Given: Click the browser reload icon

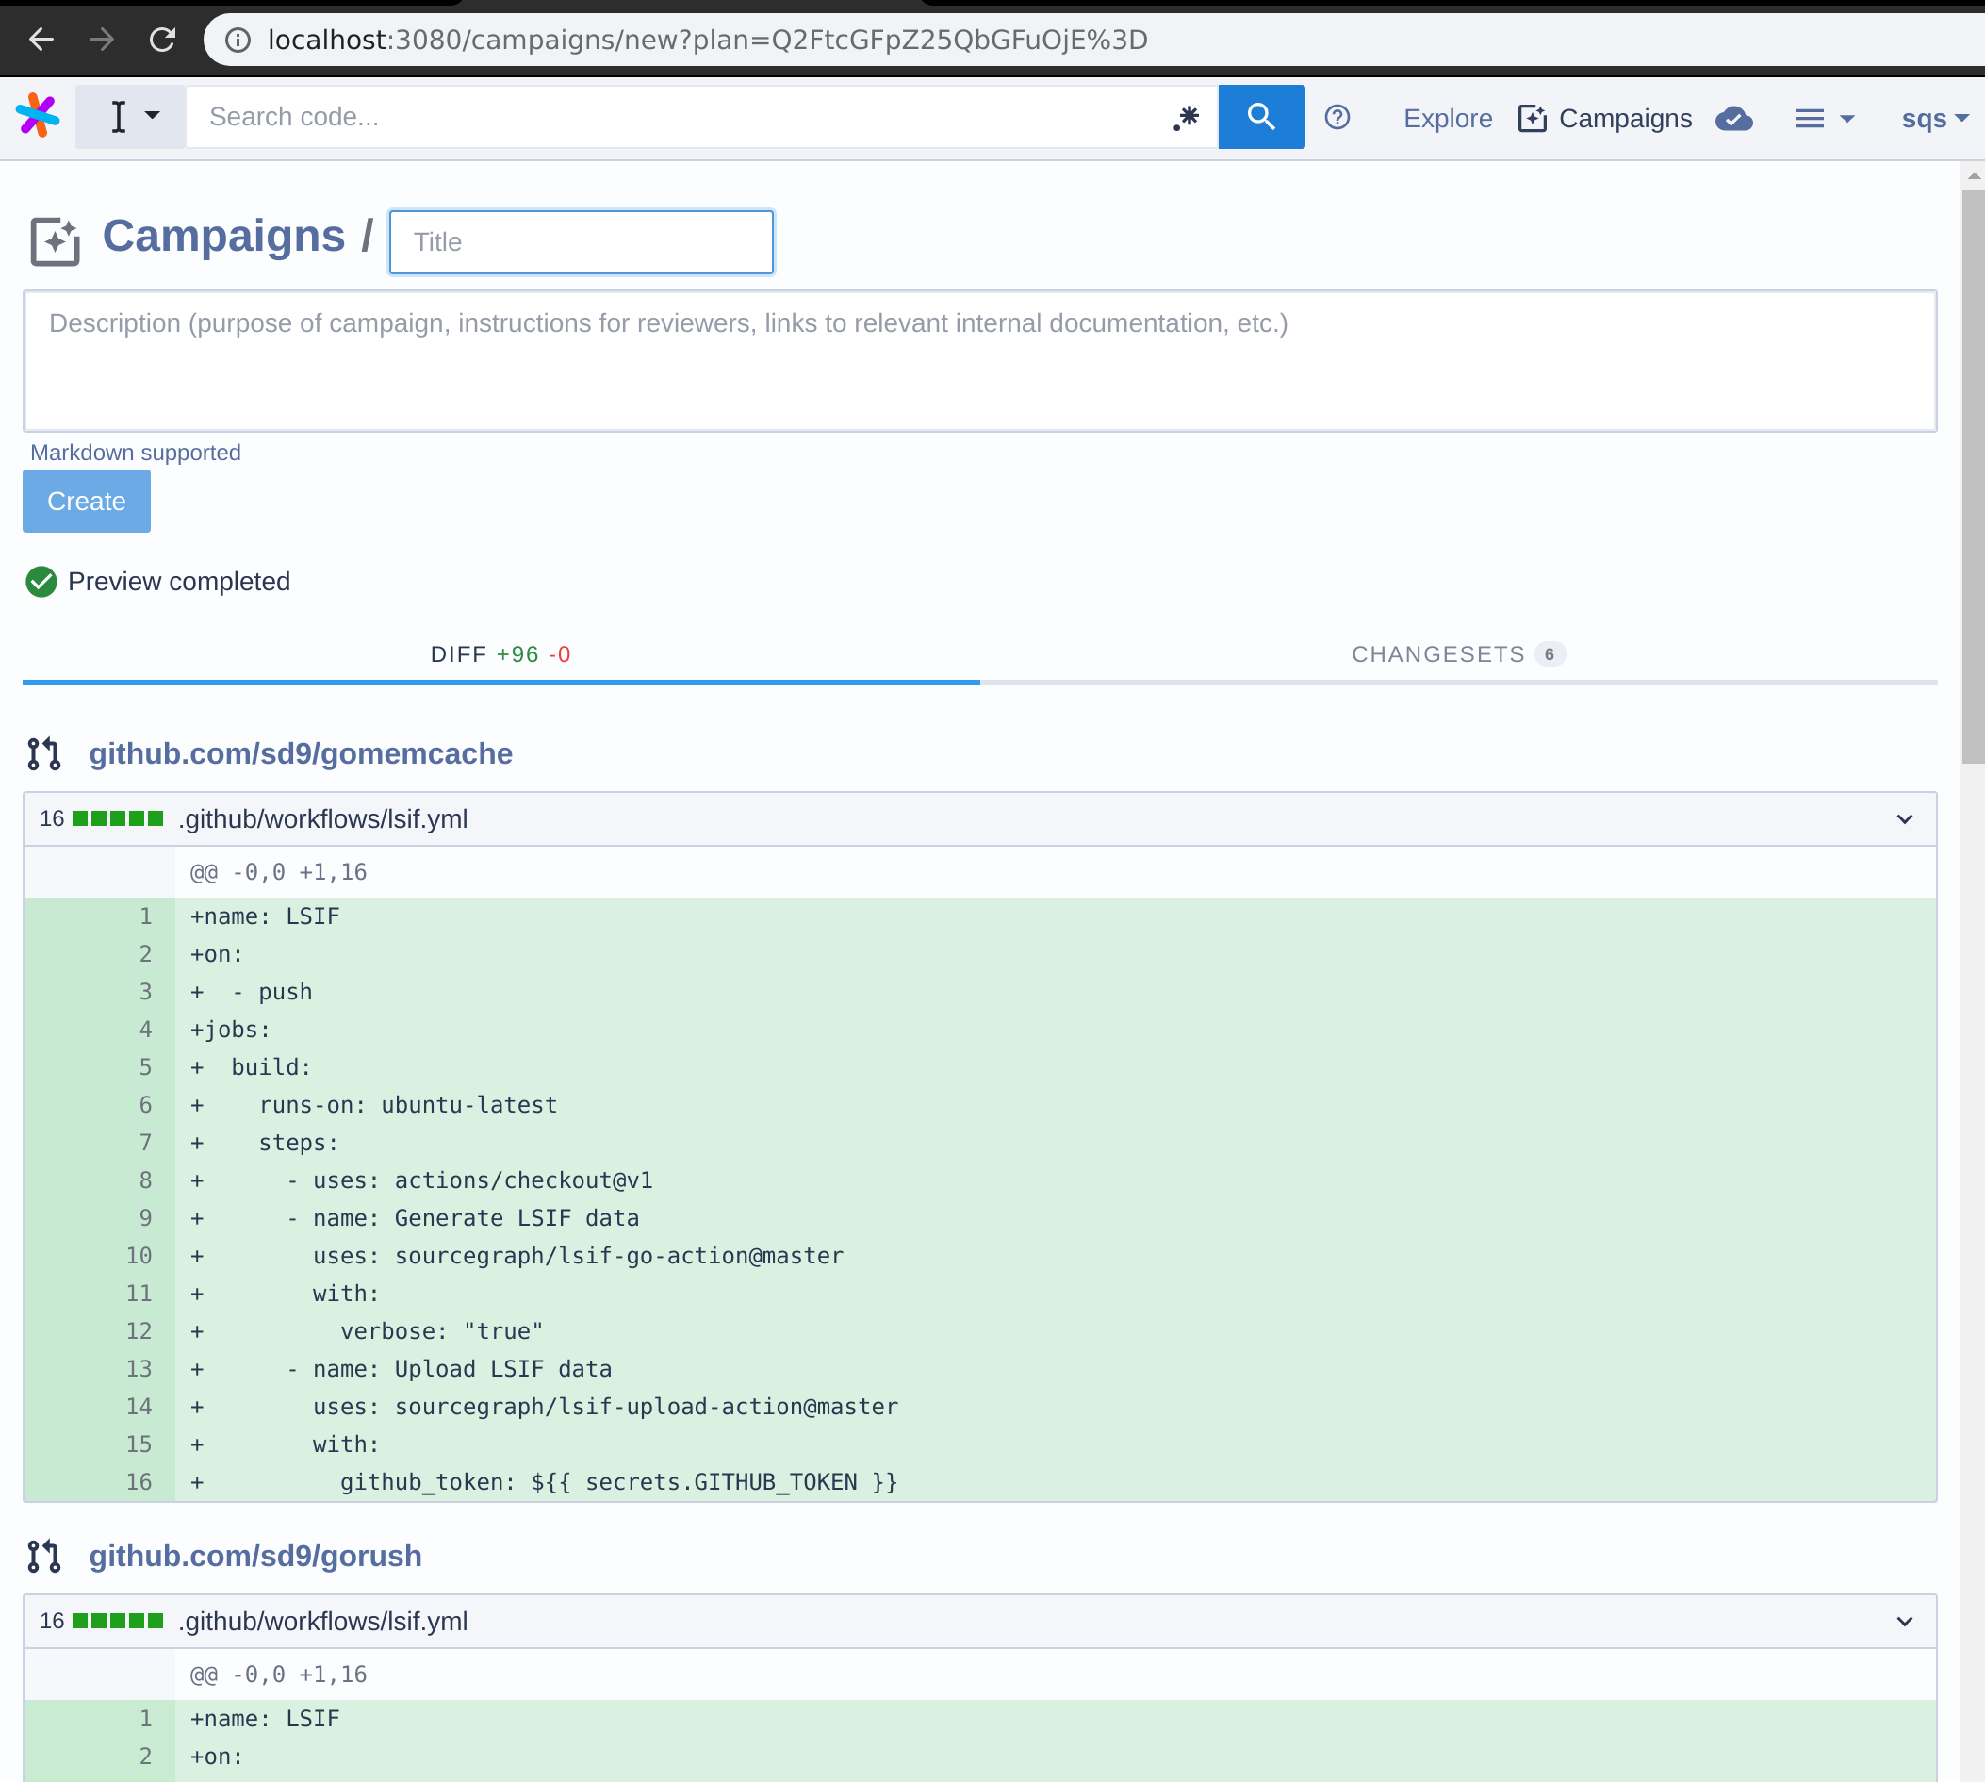Looking at the screenshot, I should (162, 40).
